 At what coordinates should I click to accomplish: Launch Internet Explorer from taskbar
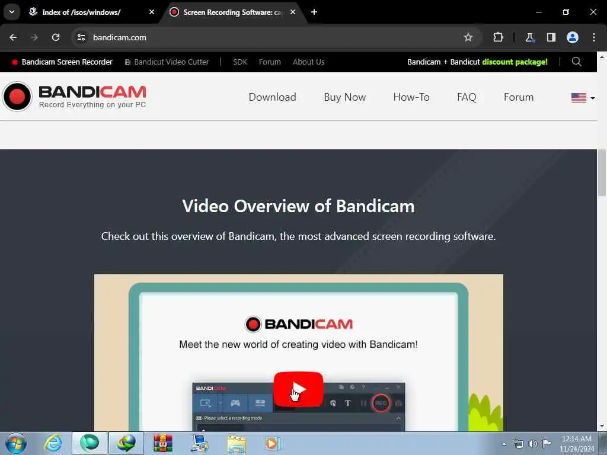pyautogui.click(x=53, y=443)
